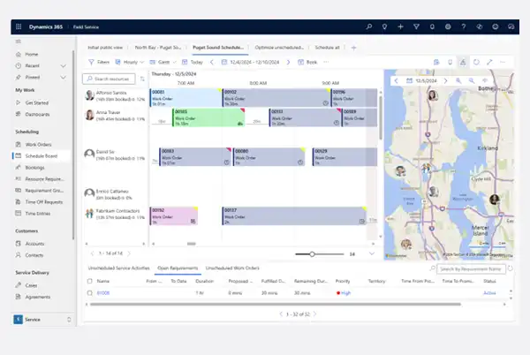Click the Search resources input field

pos(111,79)
